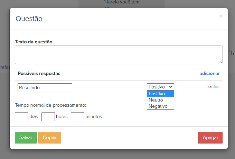
Task: Add a new answer with the adicionar link
Action: pyautogui.click(x=209, y=73)
